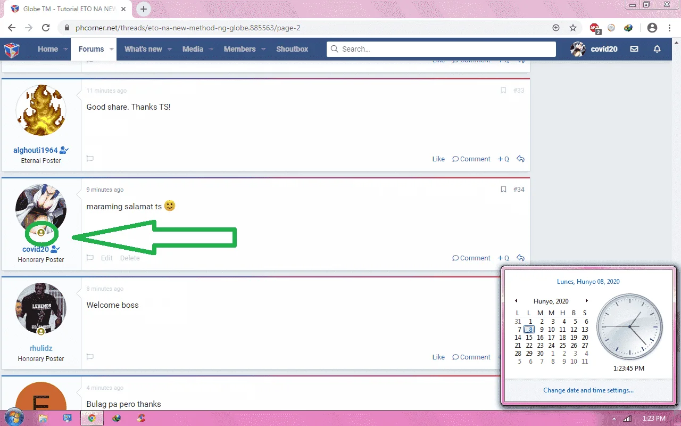Go back to the previous page
This screenshot has width=681, height=426.
[x=12, y=28]
